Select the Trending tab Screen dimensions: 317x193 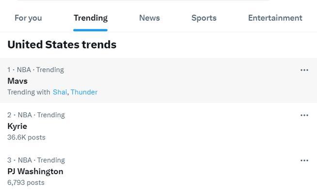[91, 18]
